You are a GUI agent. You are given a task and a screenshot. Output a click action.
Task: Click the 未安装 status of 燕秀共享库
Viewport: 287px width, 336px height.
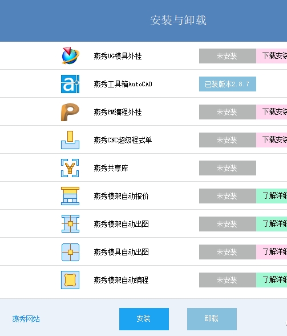tap(228, 168)
